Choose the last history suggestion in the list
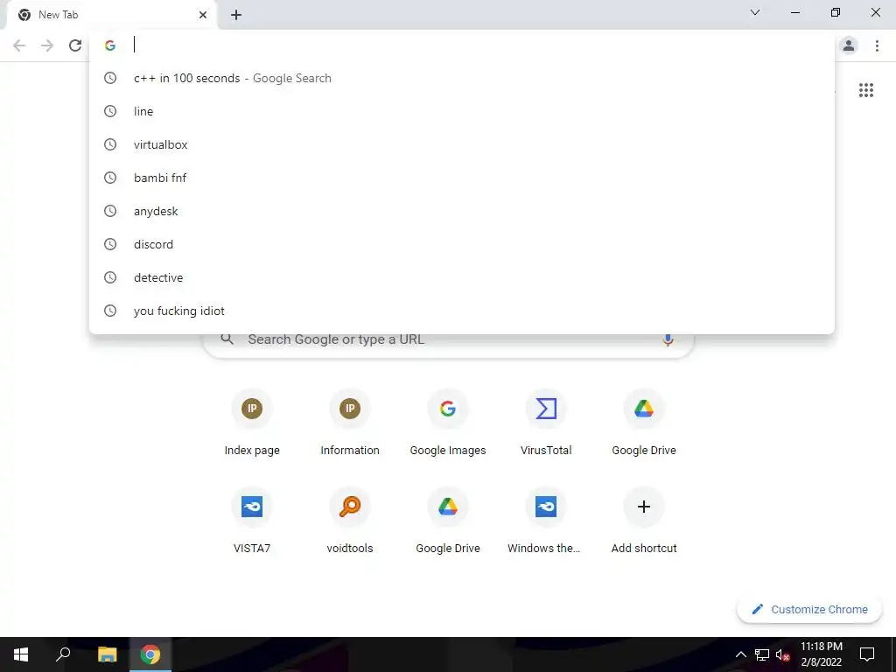This screenshot has width=896, height=672. coord(462,311)
